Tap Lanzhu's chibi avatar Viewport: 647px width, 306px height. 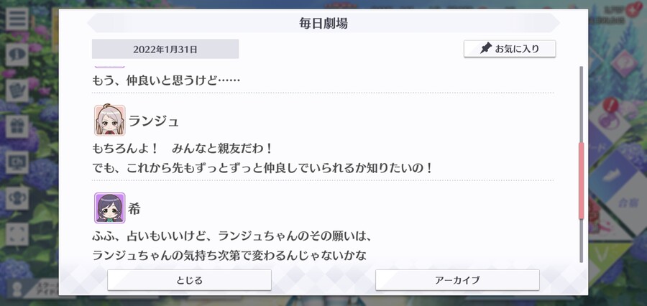click(109, 121)
